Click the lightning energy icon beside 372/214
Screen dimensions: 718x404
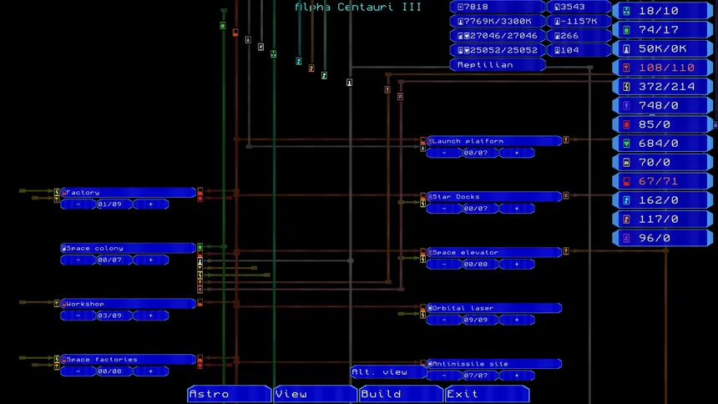click(626, 87)
